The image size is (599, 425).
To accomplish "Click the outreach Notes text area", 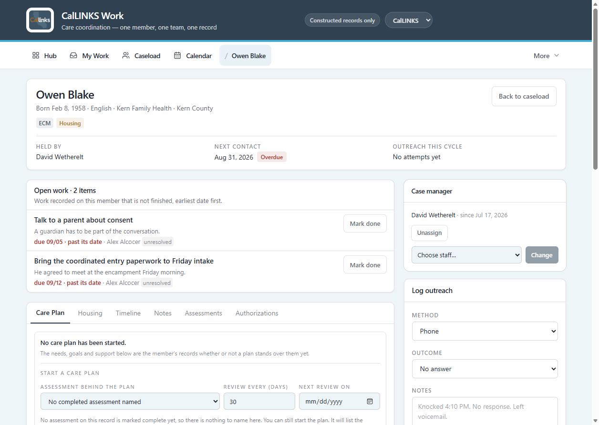I will [x=485, y=411].
